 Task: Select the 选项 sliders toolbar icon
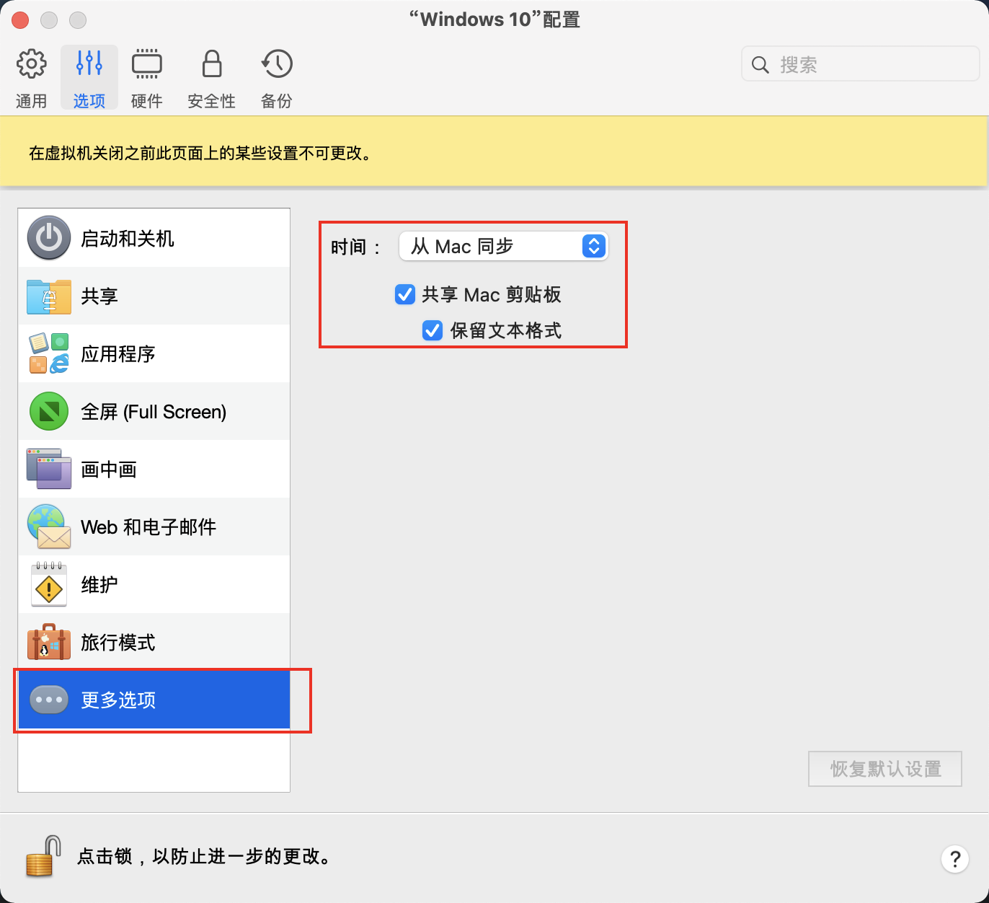tap(89, 63)
